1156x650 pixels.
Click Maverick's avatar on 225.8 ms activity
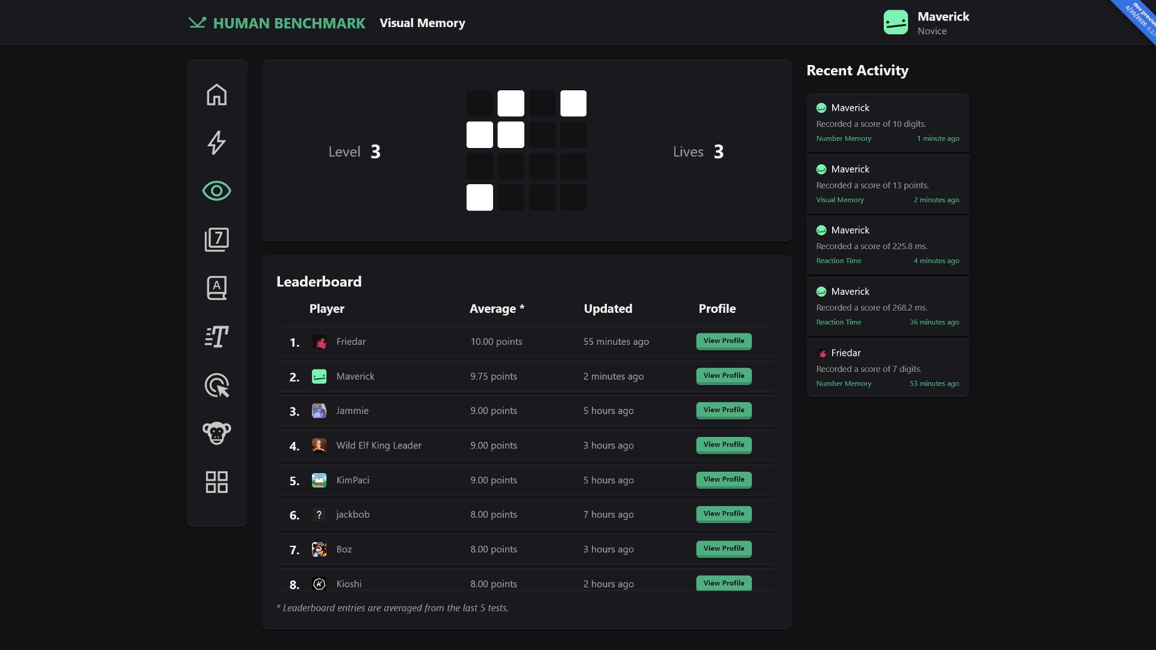click(x=821, y=231)
